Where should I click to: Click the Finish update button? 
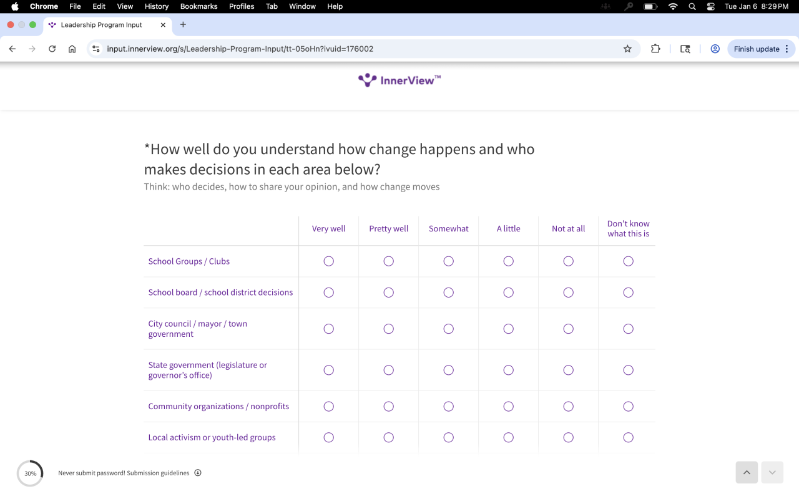[x=756, y=49]
